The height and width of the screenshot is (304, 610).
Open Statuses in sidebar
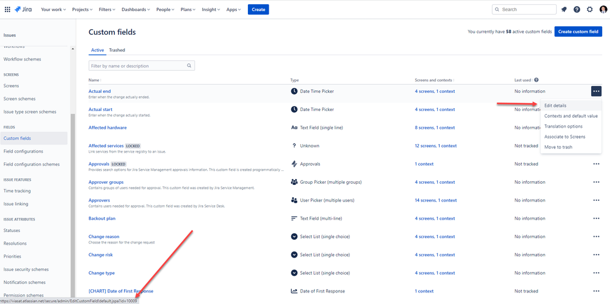[12, 231]
